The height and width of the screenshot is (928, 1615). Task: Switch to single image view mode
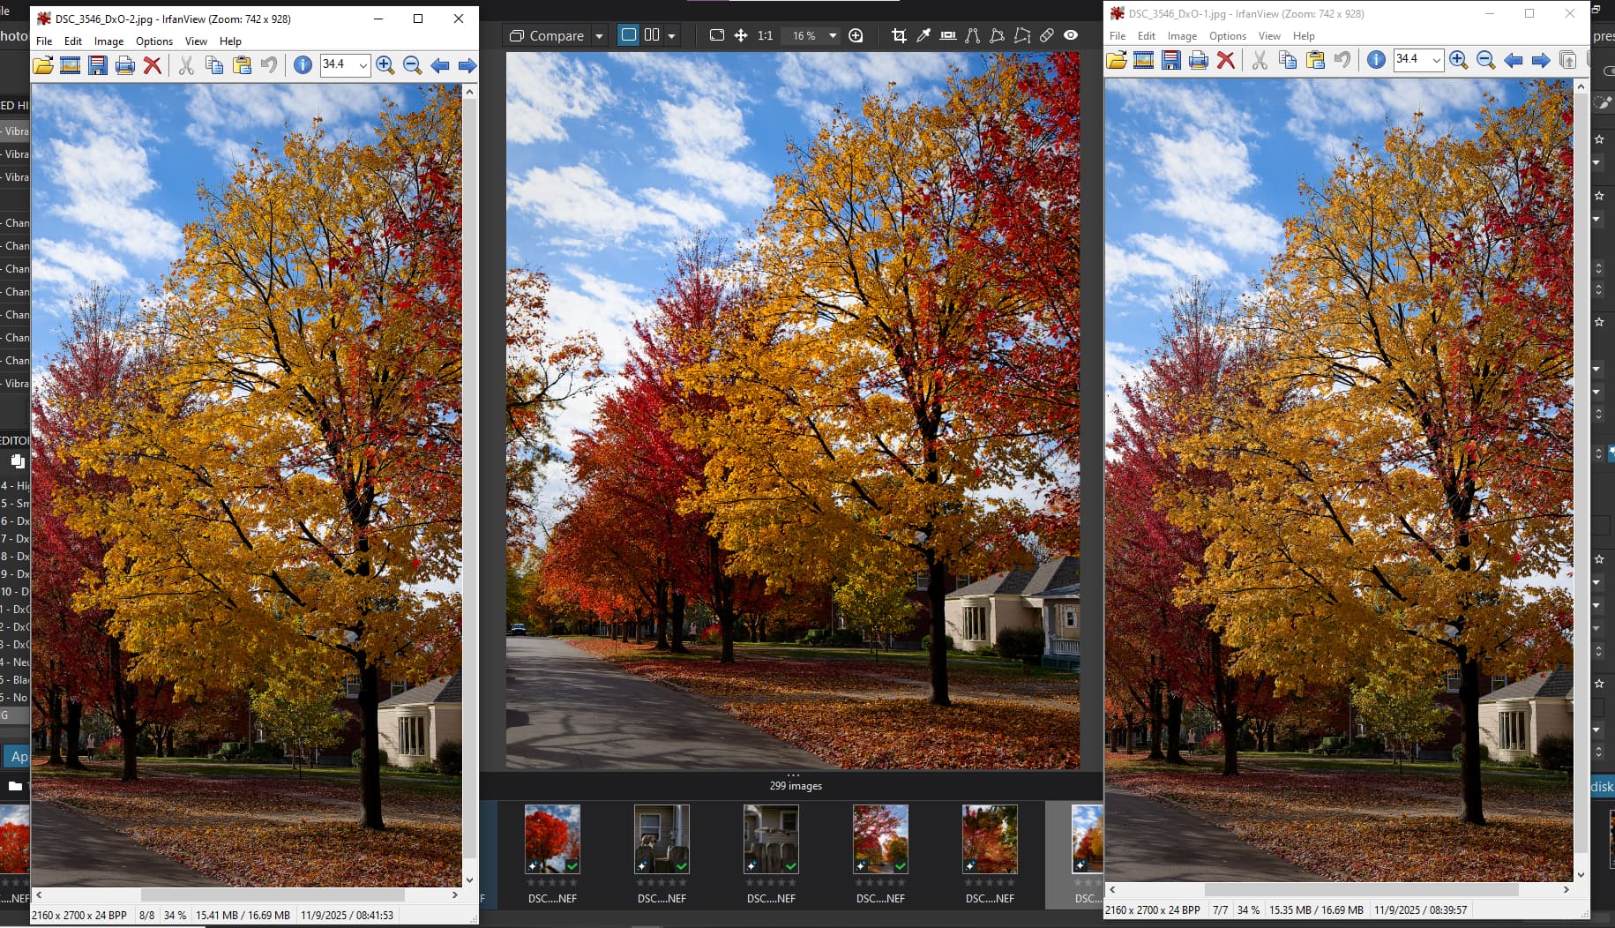point(628,35)
